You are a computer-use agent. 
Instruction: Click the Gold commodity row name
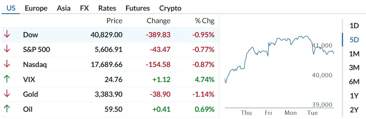click(x=30, y=94)
